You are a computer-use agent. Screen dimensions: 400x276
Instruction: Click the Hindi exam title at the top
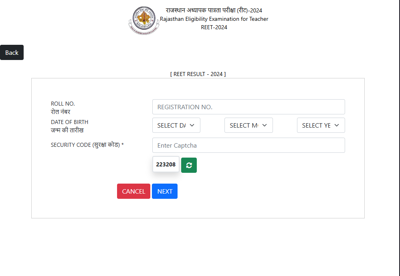(214, 10)
